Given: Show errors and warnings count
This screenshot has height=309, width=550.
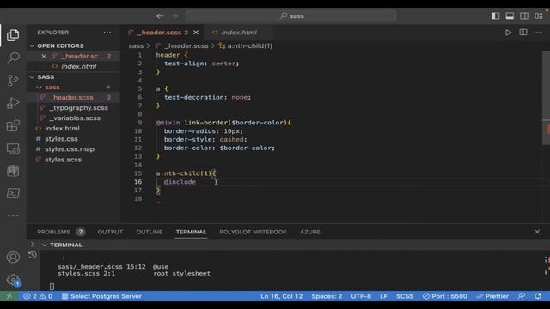Looking at the screenshot, I should [38, 296].
